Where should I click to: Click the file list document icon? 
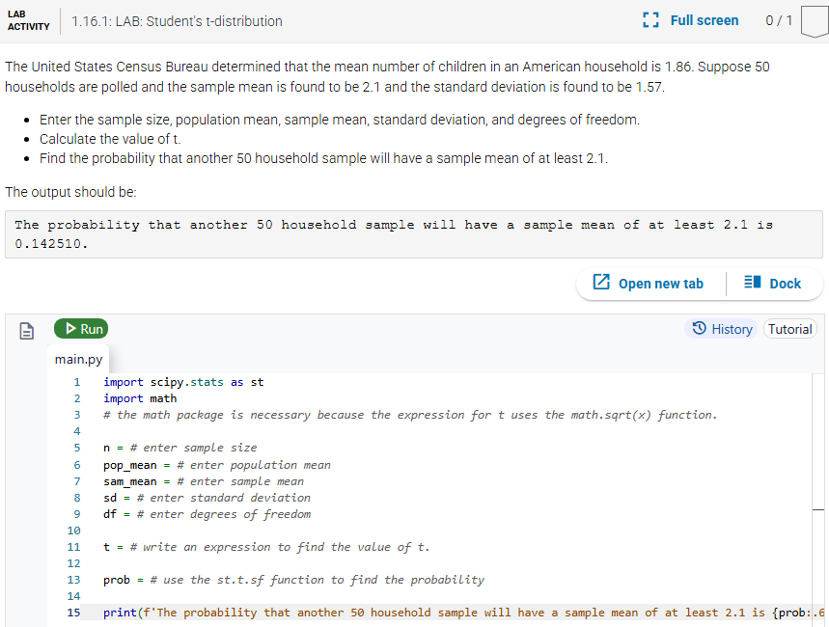click(26, 331)
